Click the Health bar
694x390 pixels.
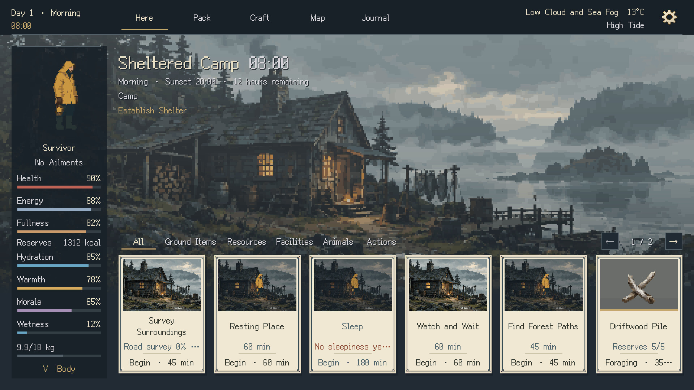tap(59, 187)
